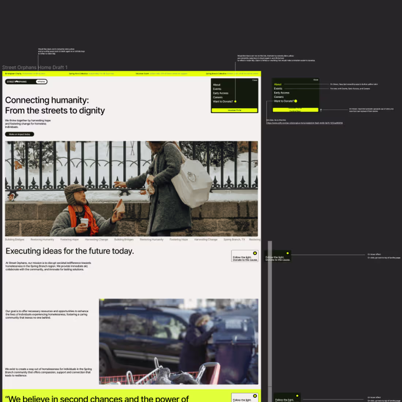The height and width of the screenshot is (402, 402).
Task: Click the yellow dot inside the white "Follow the light" card
Action: 255,253
